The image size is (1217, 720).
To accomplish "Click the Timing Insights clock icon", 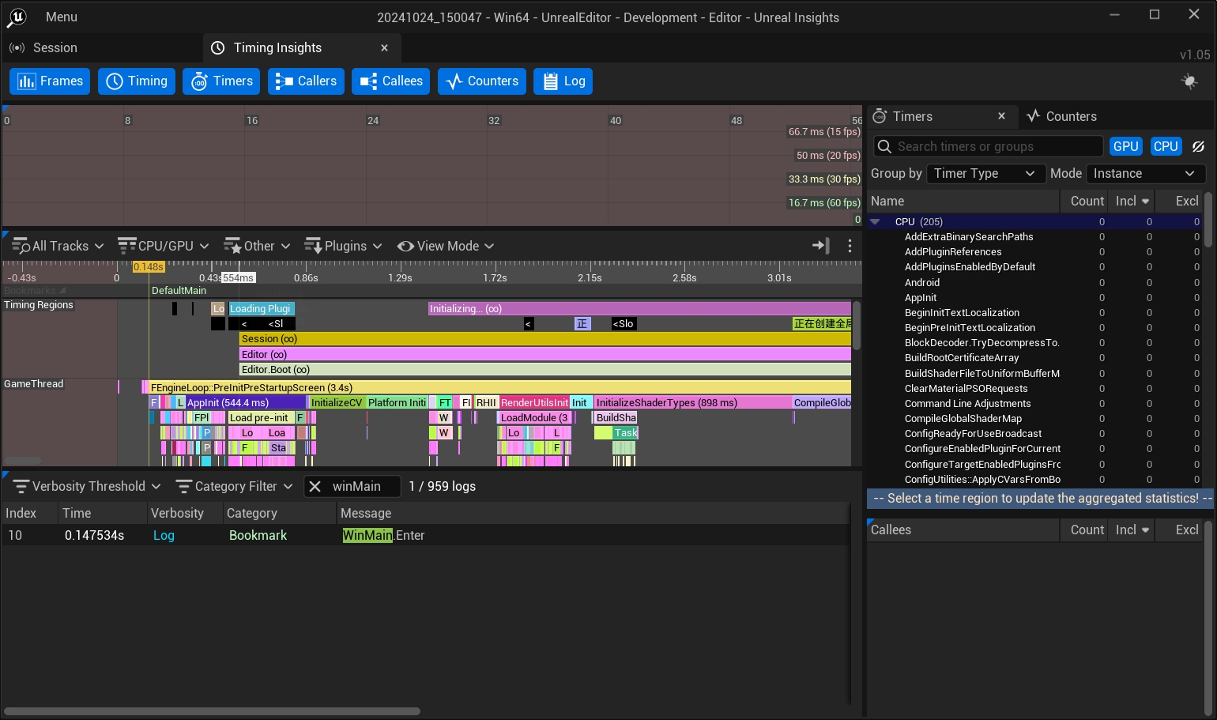I will point(217,48).
